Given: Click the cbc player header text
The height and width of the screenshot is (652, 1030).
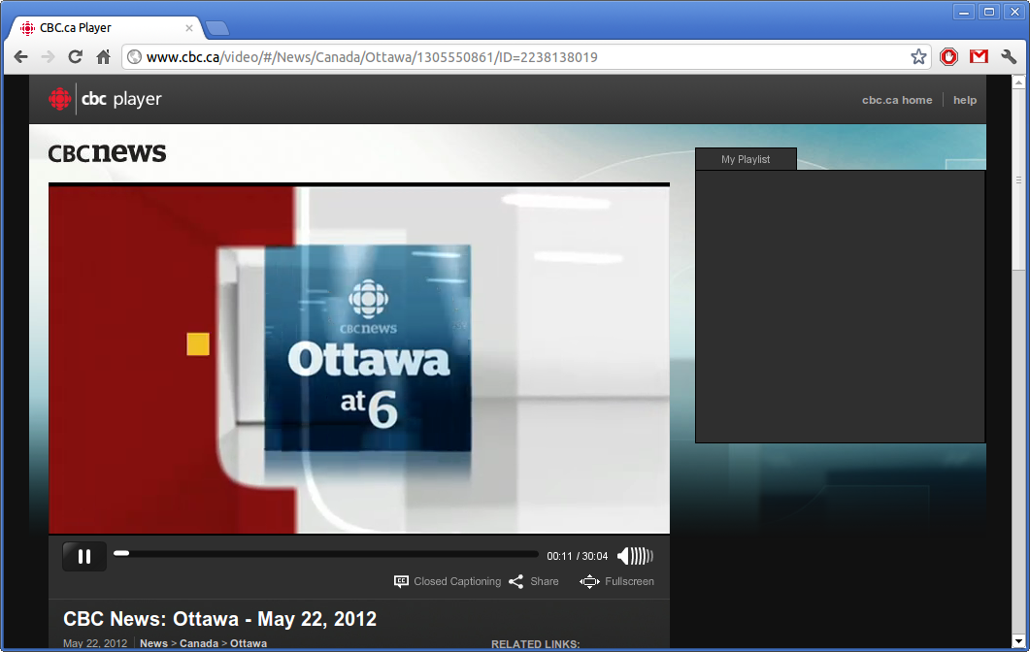Looking at the screenshot, I should 121,99.
